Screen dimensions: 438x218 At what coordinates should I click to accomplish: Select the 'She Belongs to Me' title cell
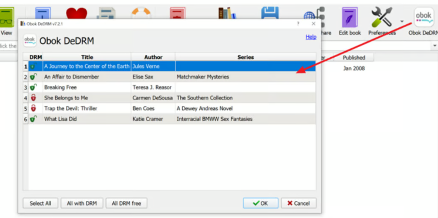[87, 98]
